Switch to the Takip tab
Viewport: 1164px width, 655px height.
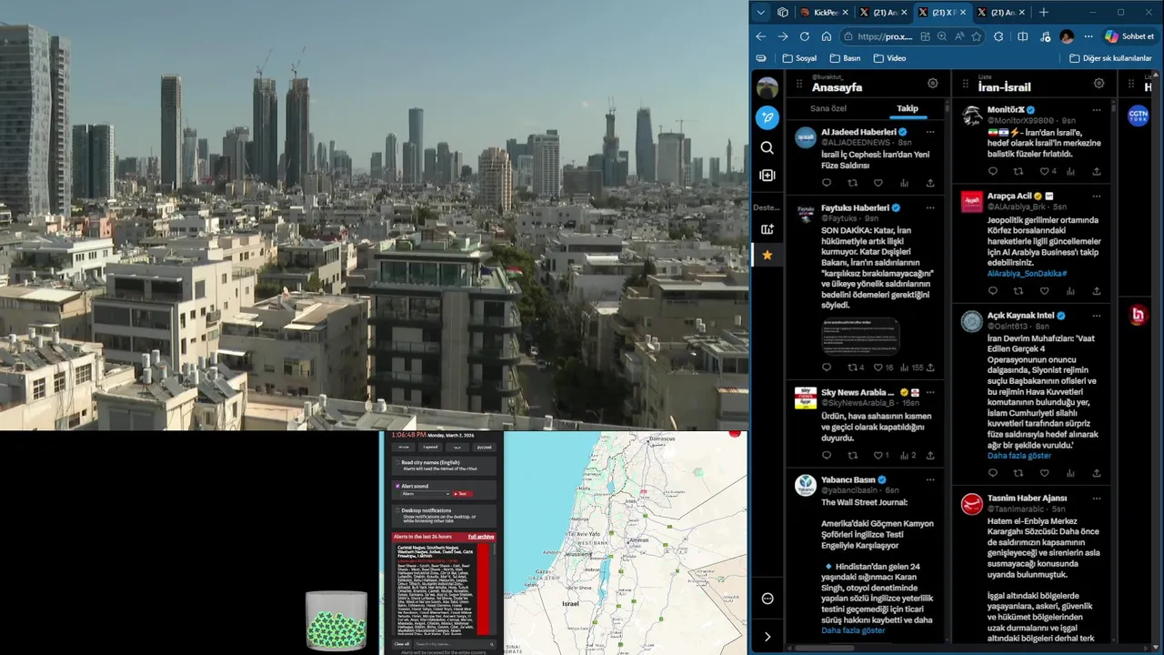click(908, 108)
